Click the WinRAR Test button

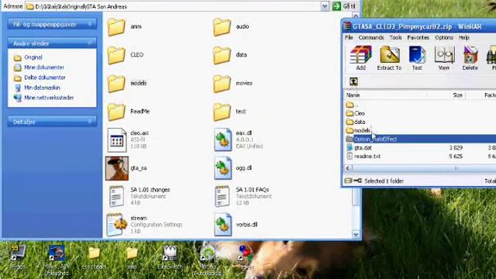pos(417,58)
